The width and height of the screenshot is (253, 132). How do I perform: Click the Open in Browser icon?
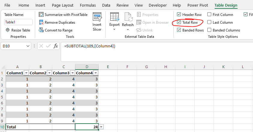point(139,22)
